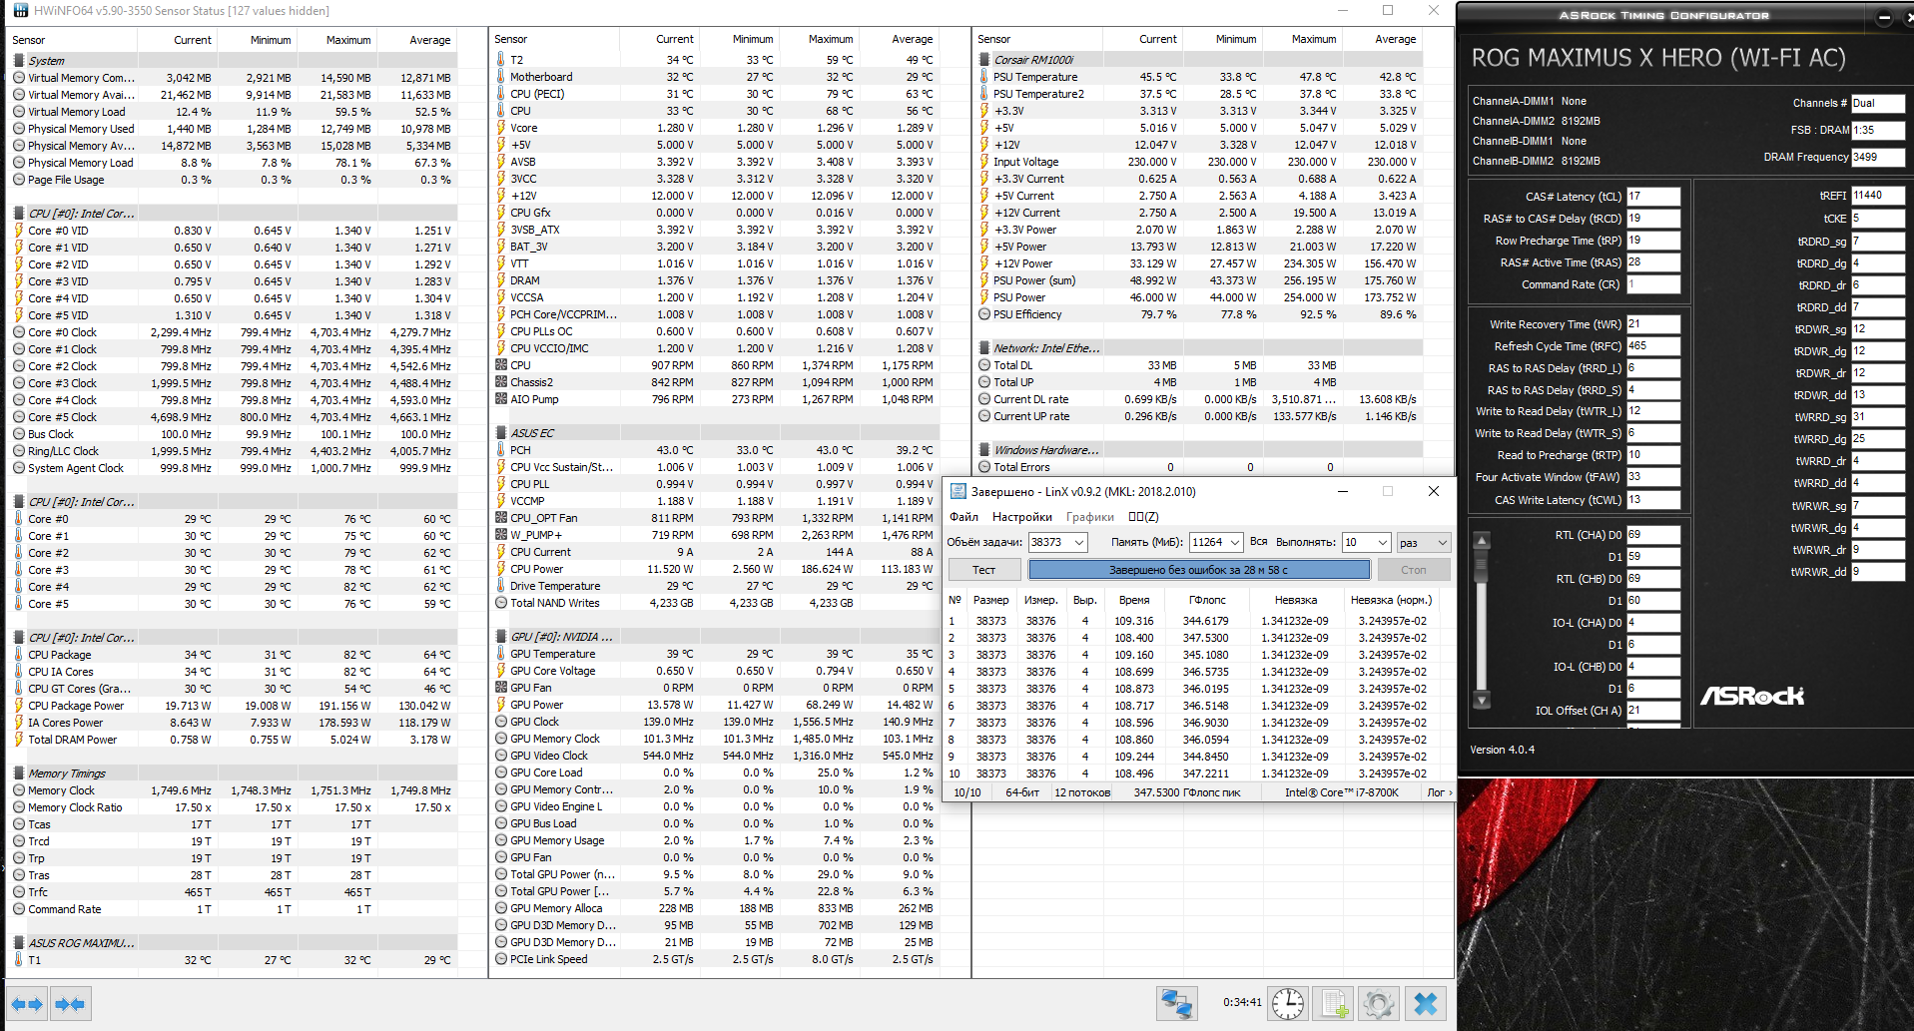The image size is (1914, 1031).
Task: Select the Total NAND Writes row
Action: [x=715, y=603]
